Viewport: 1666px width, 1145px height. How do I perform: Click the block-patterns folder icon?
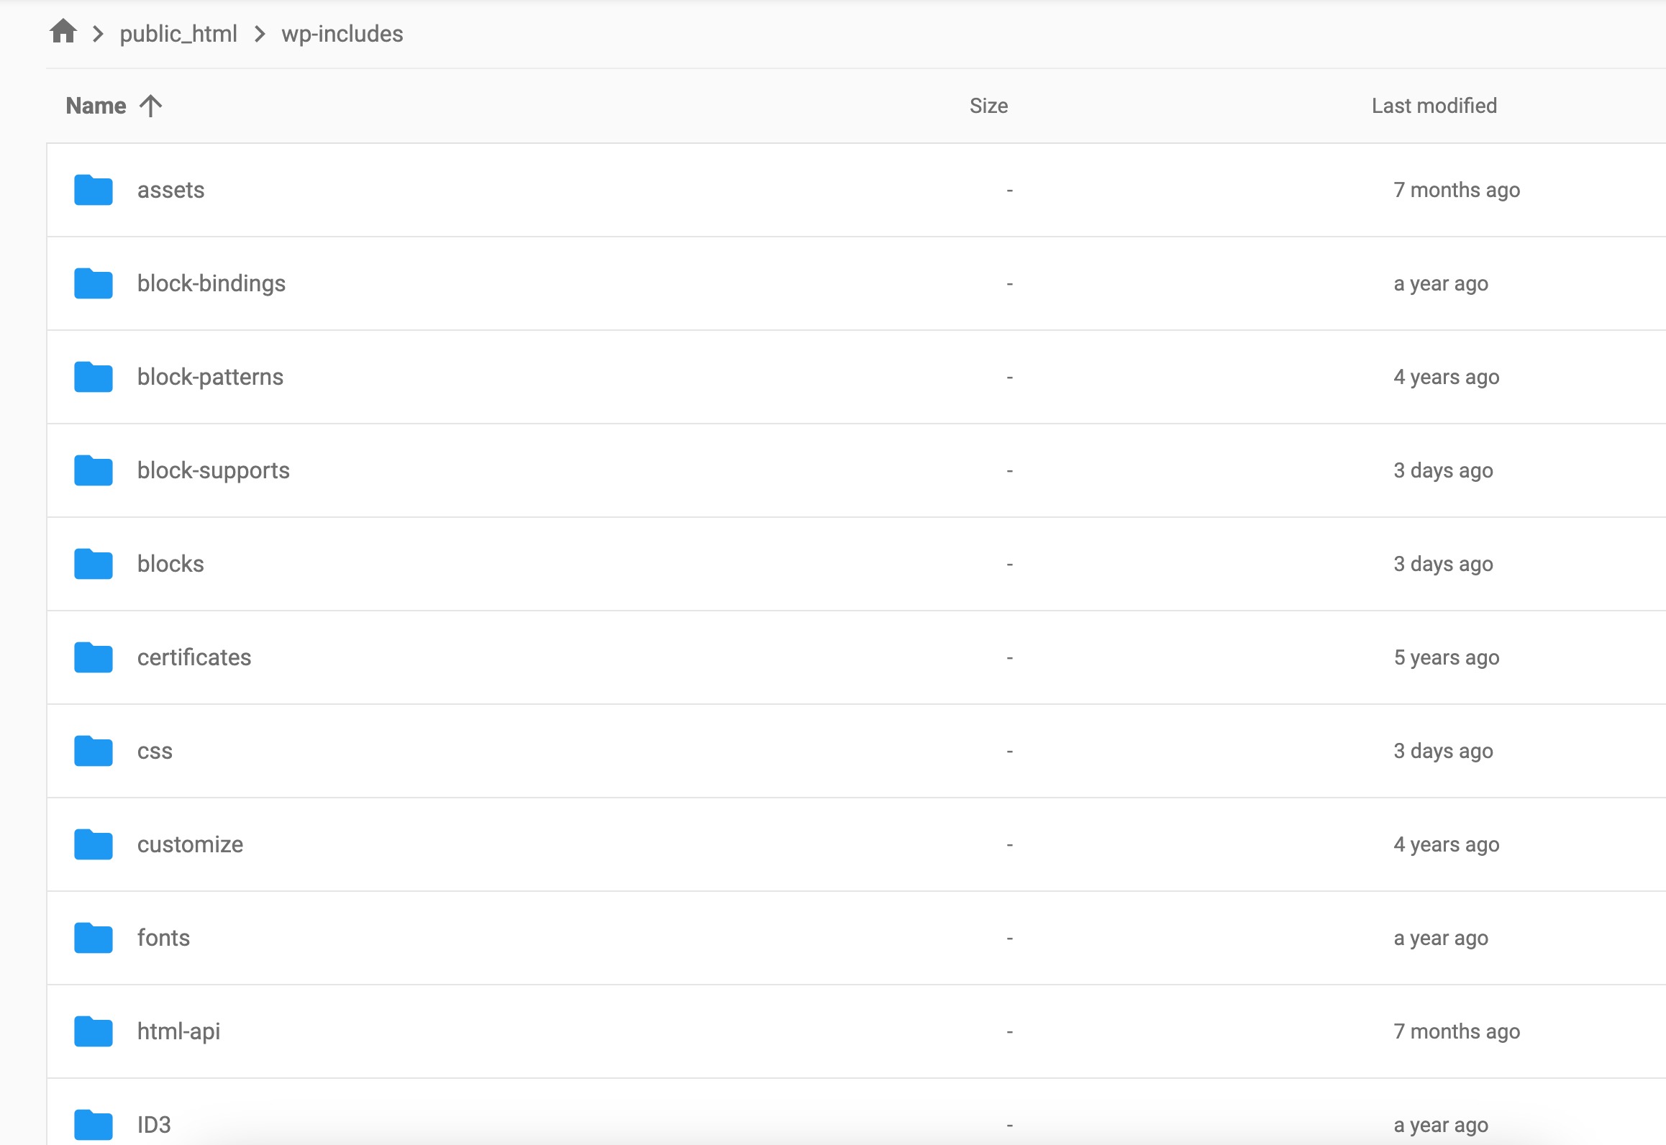(x=94, y=377)
